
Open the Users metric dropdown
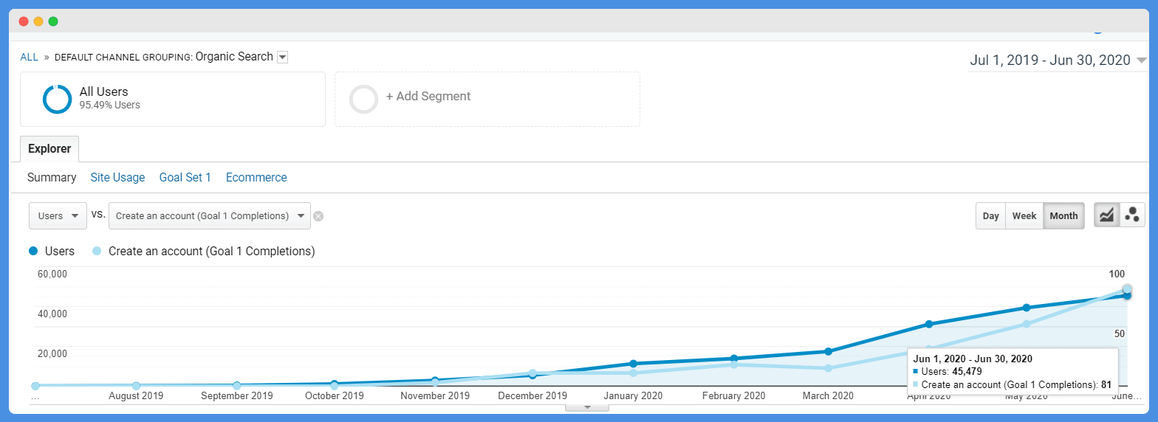click(58, 216)
